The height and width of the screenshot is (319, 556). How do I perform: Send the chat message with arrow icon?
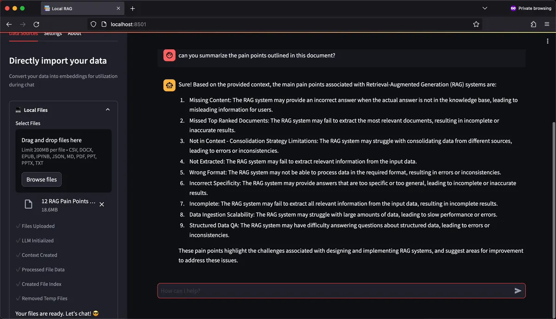(518, 291)
